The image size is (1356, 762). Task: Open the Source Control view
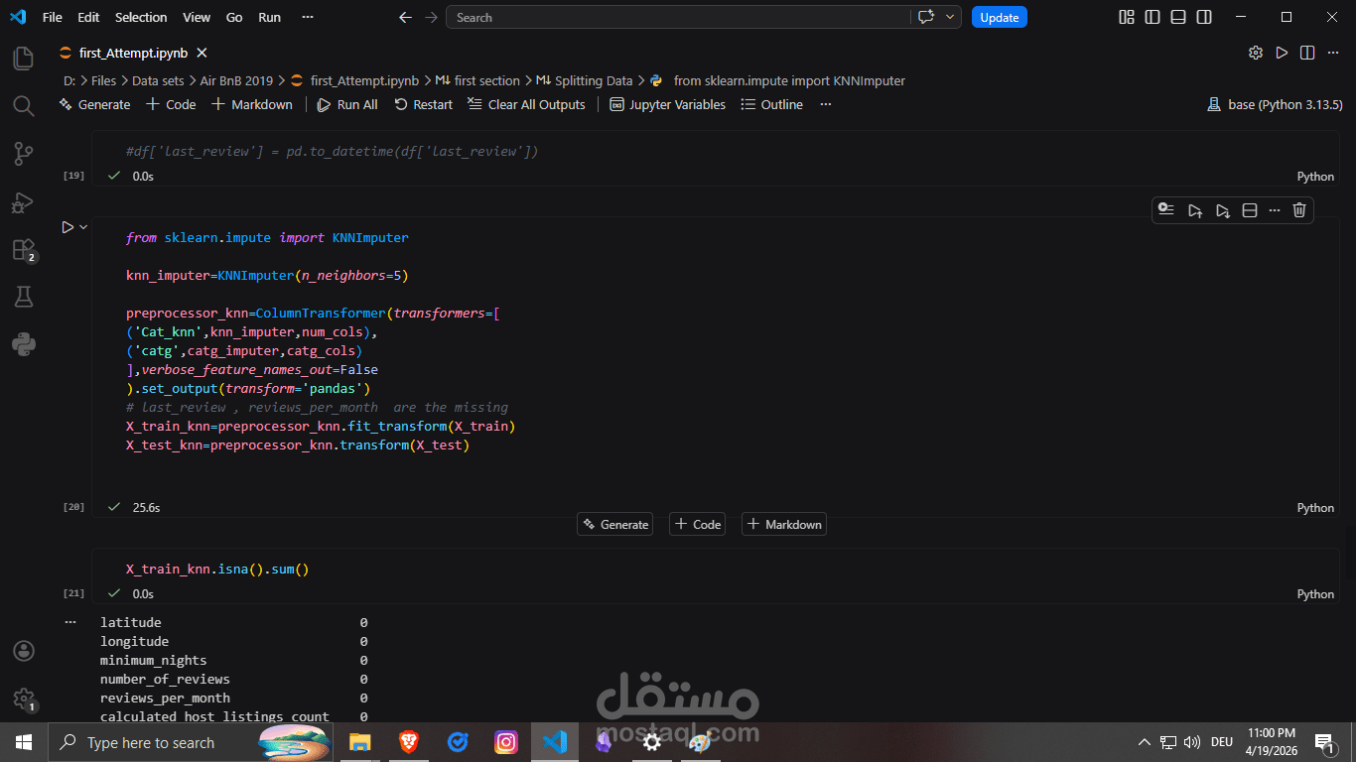[24, 154]
